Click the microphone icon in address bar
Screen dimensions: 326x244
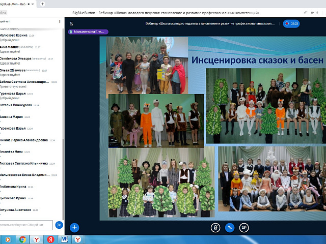pos(317,13)
